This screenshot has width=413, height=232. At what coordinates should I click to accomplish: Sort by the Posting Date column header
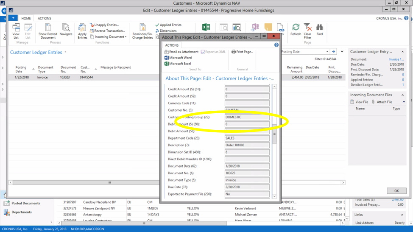21,69
